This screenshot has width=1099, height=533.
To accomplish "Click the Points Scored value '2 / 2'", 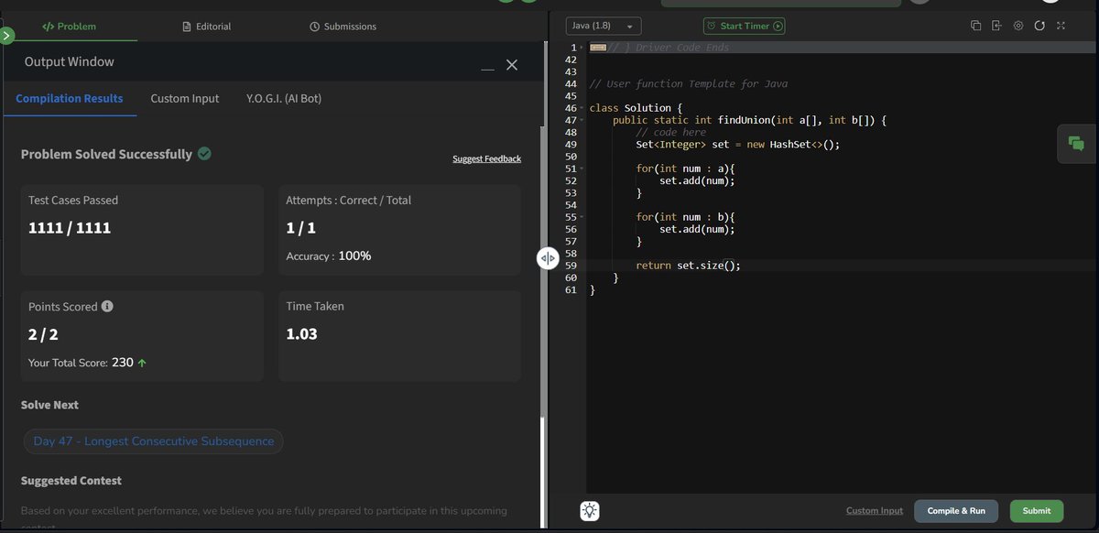I will point(43,334).
